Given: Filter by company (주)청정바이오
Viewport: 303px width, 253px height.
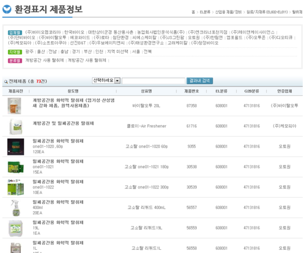Looking at the screenshot, I should tap(204, 43).
